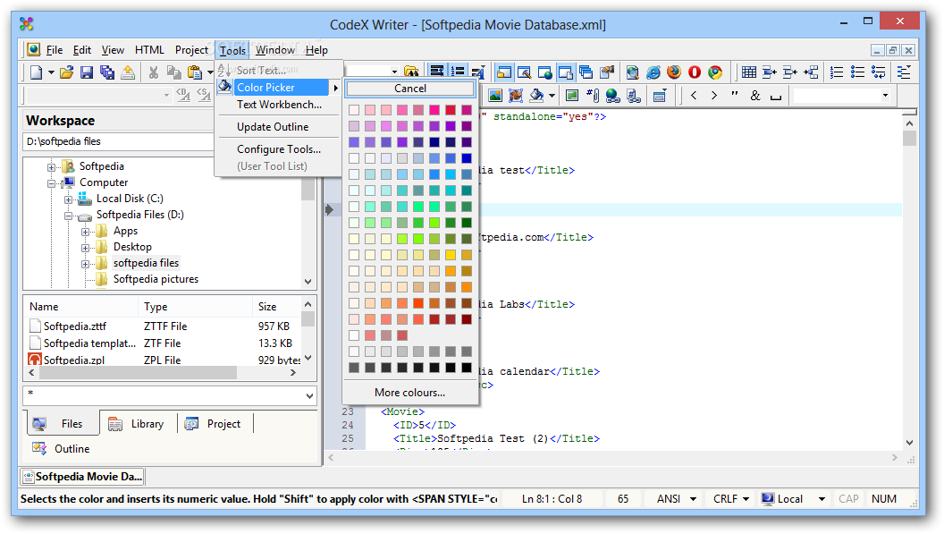
Task: Toggle the document panel view button
Action: click(565, 72)
